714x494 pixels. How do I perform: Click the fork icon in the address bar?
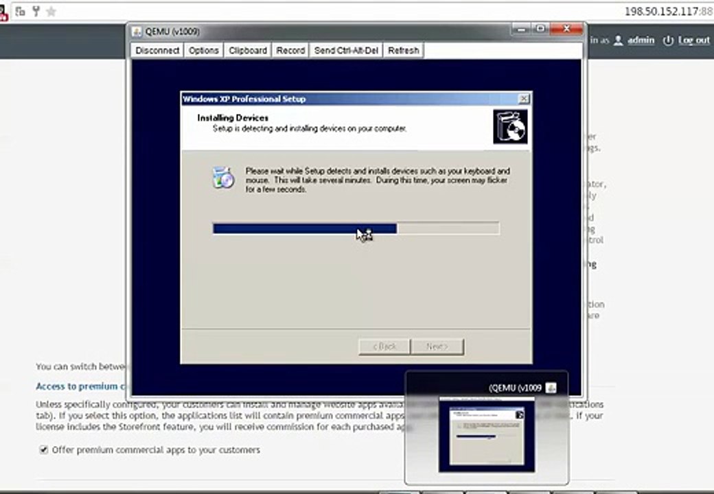tap(36, 12)
